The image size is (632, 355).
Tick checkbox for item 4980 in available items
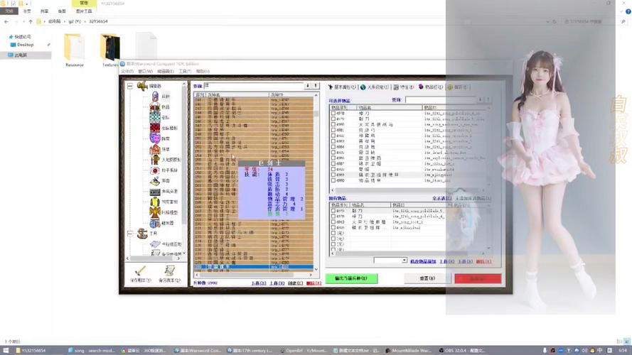coord(333,125)
